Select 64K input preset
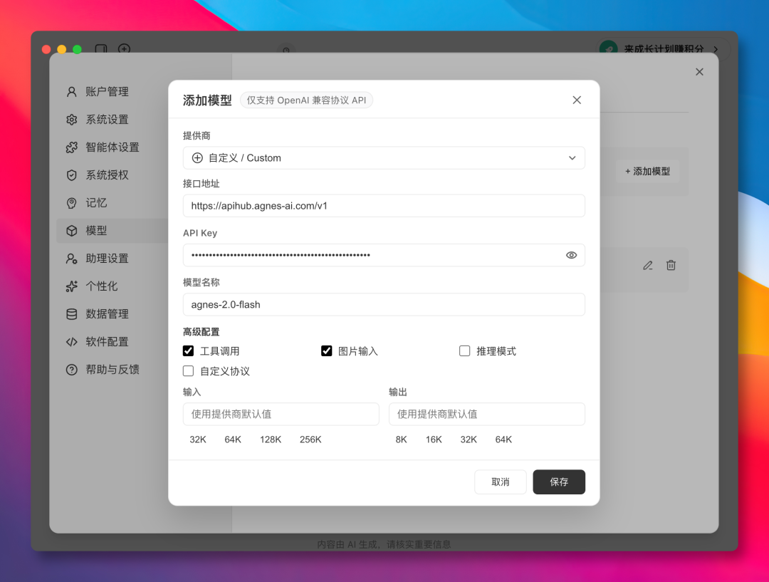The image size is (769, 582). tap(233, 440)
